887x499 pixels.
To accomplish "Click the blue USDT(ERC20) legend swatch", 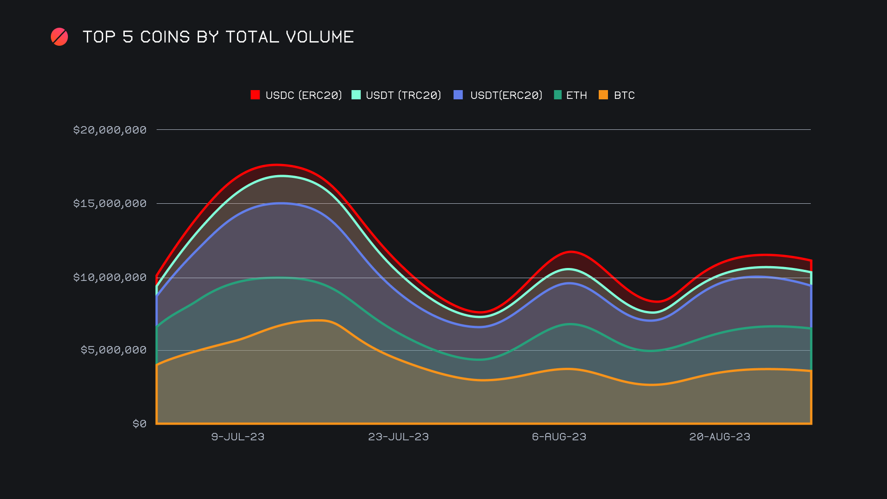I will [458, 95].
